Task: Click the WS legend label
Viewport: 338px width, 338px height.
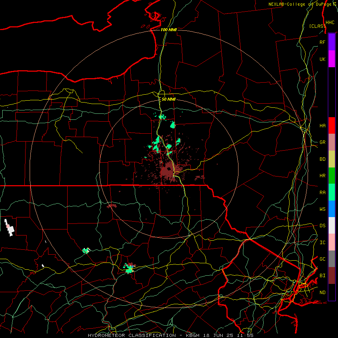Action: coord(322,209)
